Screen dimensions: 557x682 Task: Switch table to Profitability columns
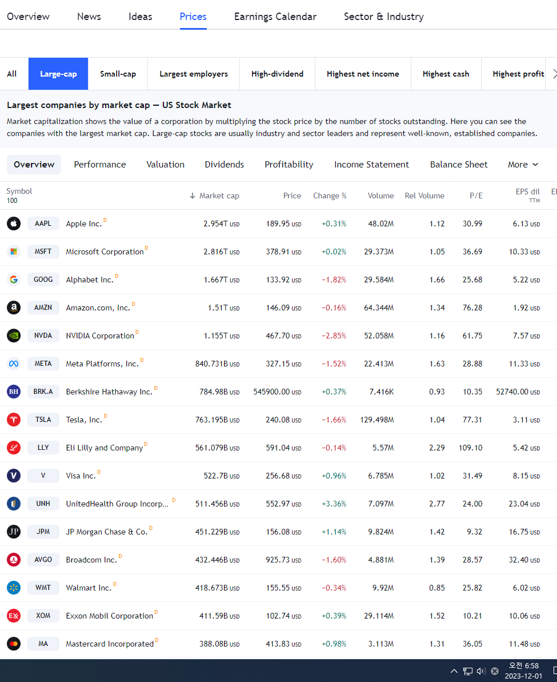pos(289,165)
